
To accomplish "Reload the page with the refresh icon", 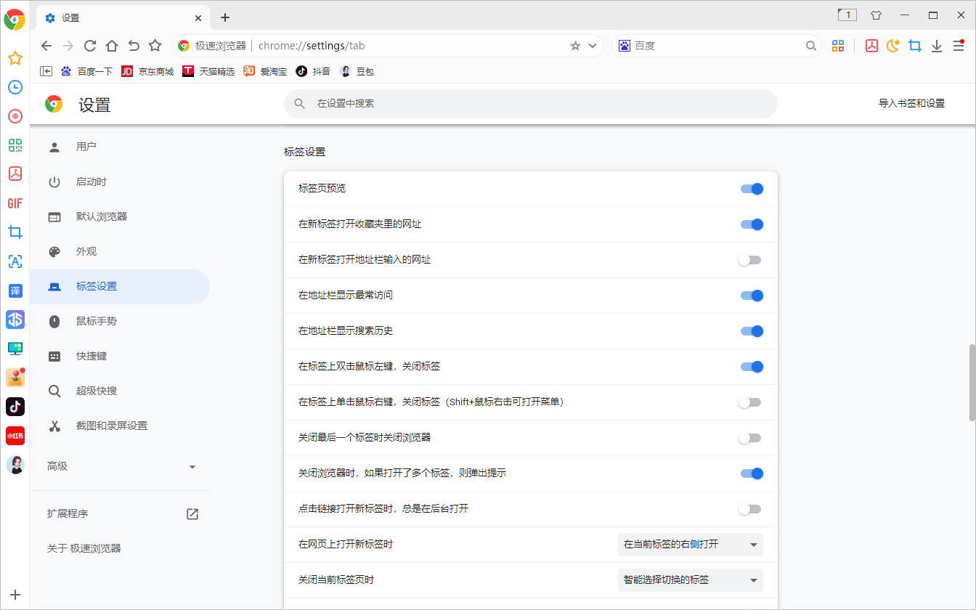I will pyautogui.click(x=90, y=46).
